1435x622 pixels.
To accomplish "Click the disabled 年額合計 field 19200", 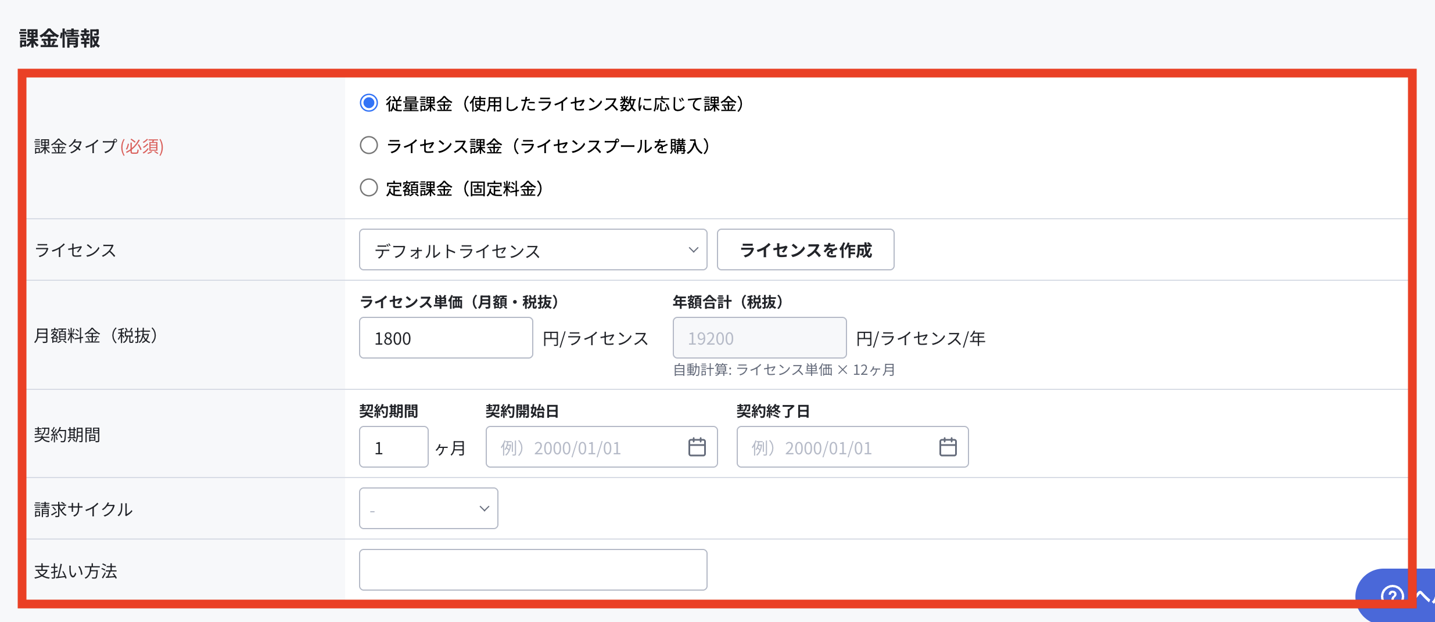I will point(759,338).
